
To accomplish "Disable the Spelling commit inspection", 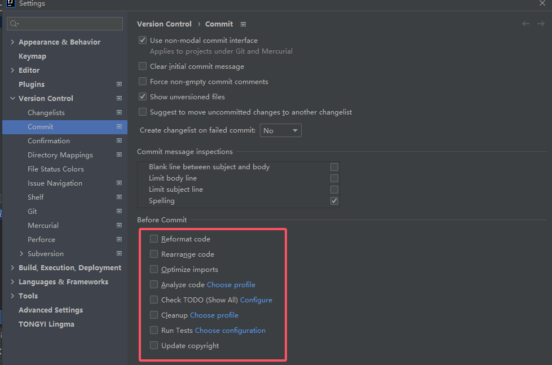I will (x=334, y=200).
